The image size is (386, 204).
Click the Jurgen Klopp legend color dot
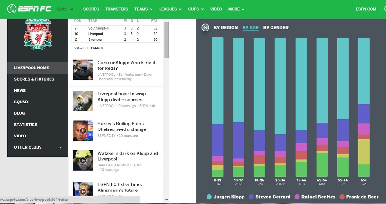coord(209,197)
